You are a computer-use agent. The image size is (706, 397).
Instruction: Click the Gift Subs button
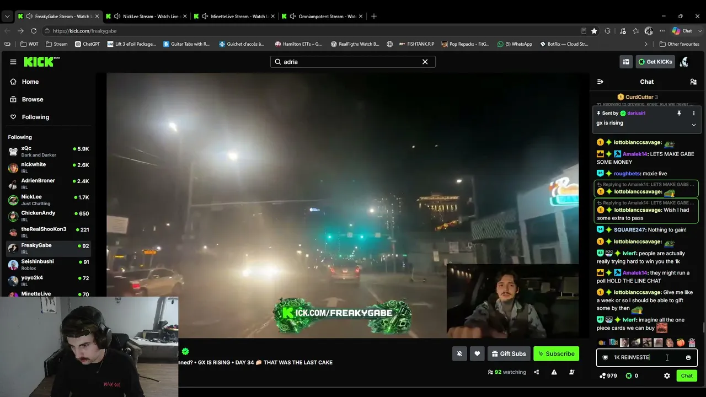point(509,354)
